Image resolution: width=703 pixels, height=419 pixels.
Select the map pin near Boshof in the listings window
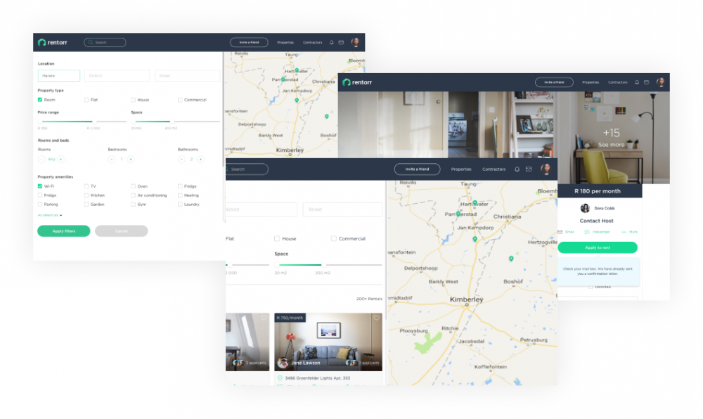[511, 259]
